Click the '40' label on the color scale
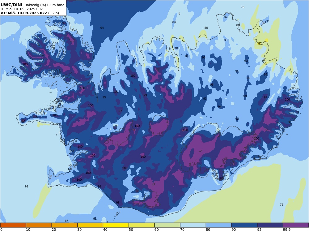309x232 pixels. (105, 230)
